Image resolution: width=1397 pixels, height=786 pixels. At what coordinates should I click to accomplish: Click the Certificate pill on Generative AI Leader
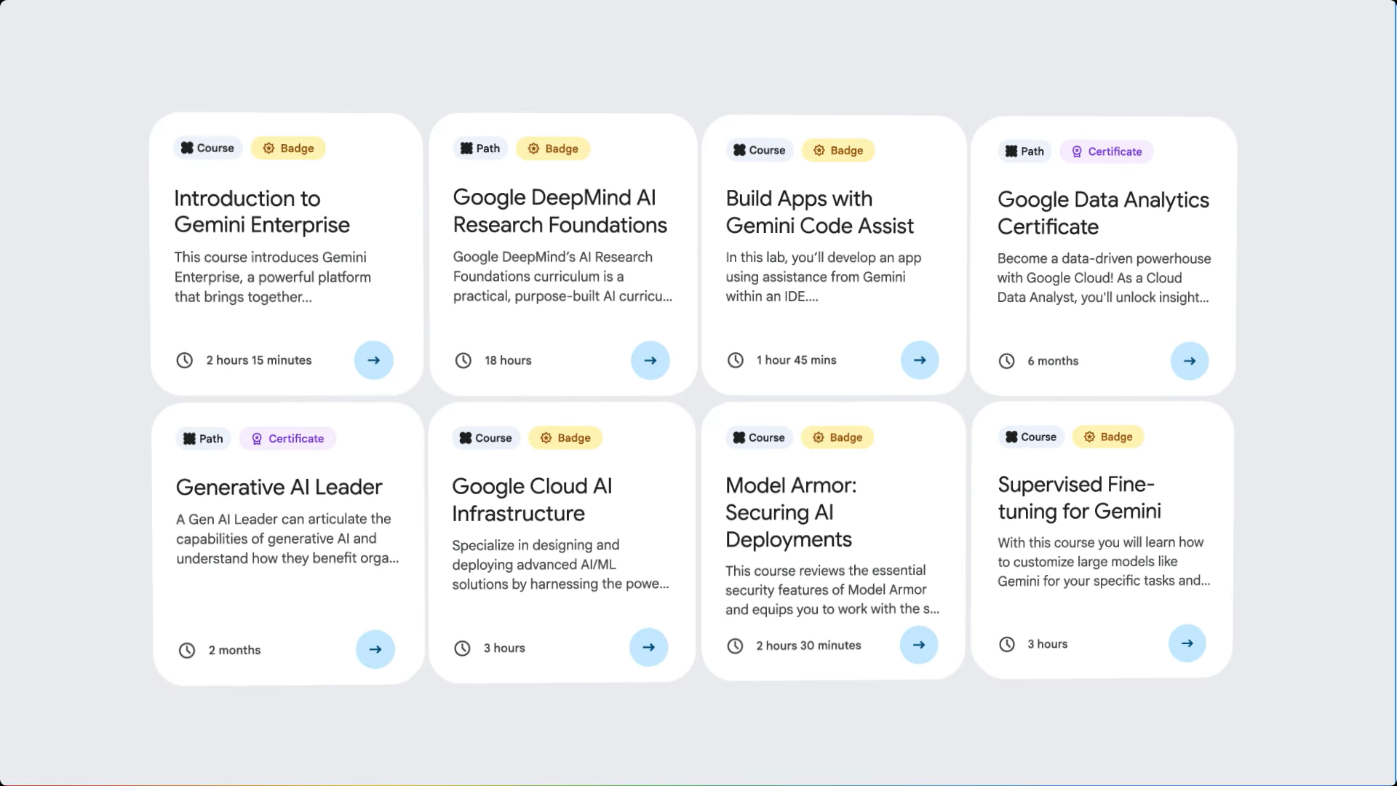coord(287,438)
